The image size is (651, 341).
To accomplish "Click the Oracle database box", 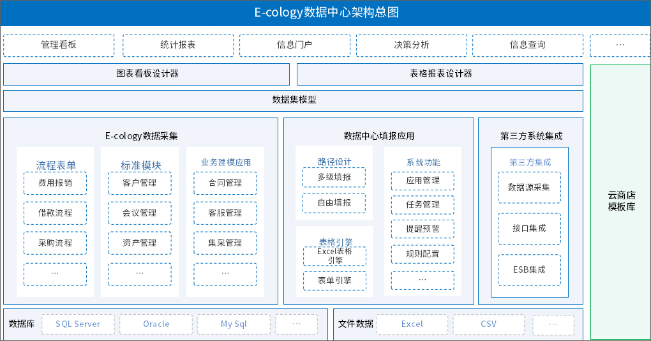I will point(156,324).
